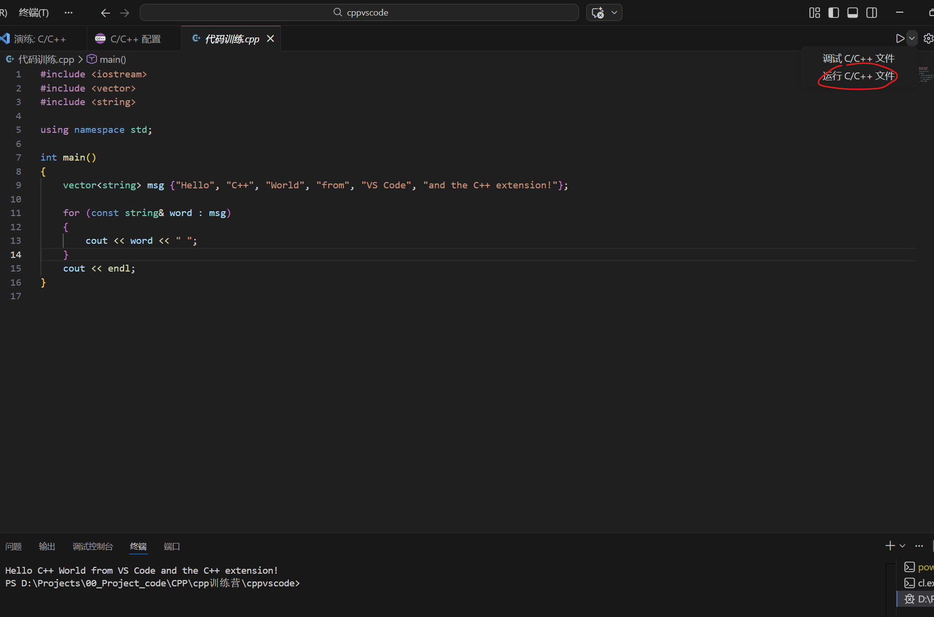Image resolution: width=934 pixels, height=617 pixels.
Task: Switch to the 演练: C/C++ tab
Action: click(40, 39)
